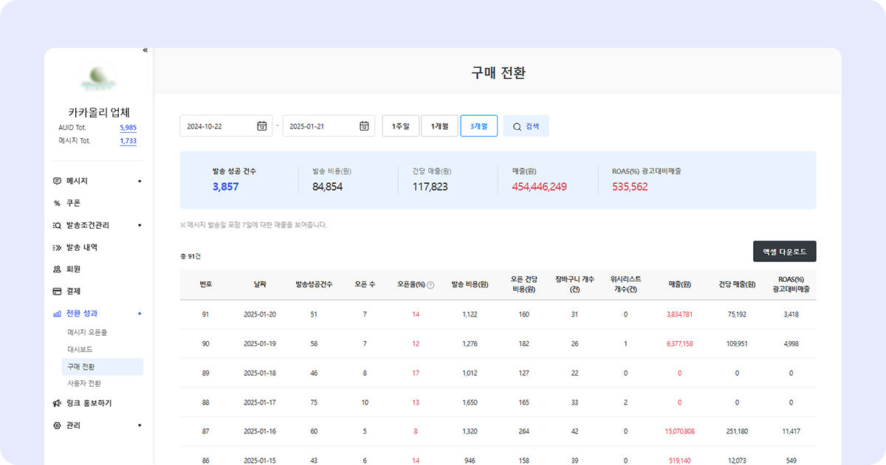
Task: Click the company logo image in sidebar
Action: click(x=99, y=77)
